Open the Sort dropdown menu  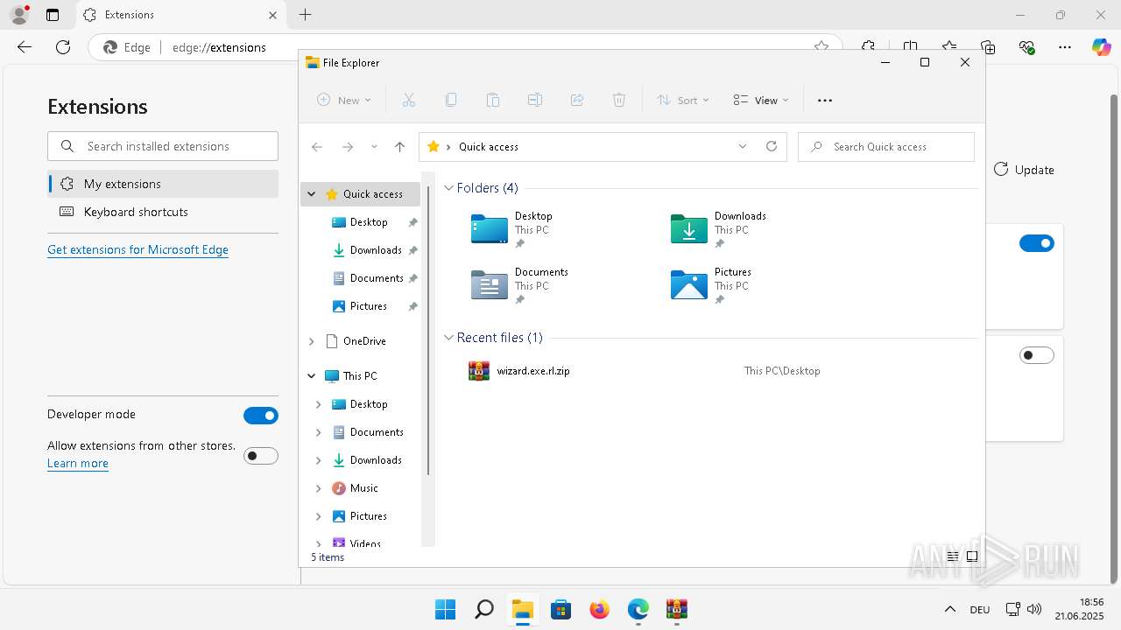pos(683,101)
